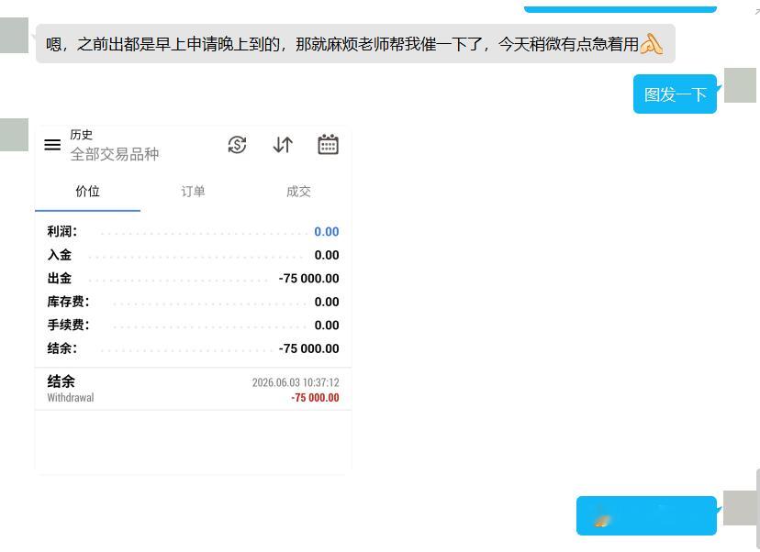This screenshot has width=760, height=552.
Task: Switch to the 价位 tab
Action: (88, 192)
